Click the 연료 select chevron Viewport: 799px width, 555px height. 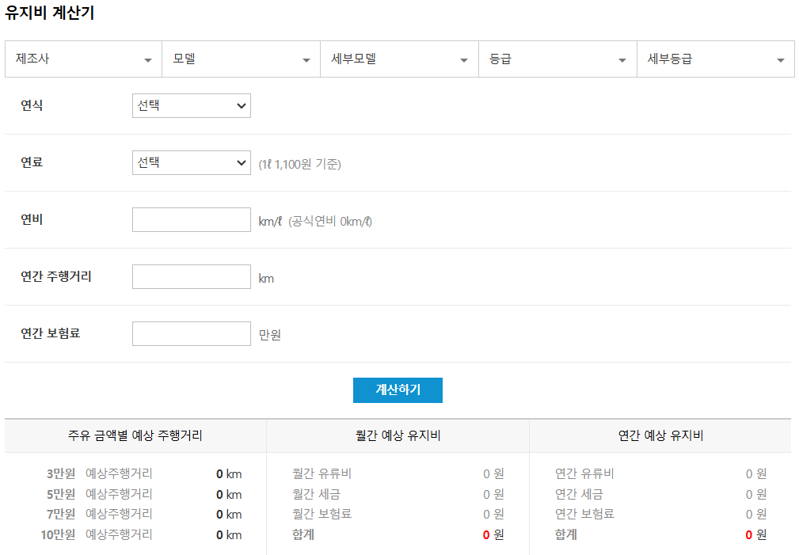(242, 162)
